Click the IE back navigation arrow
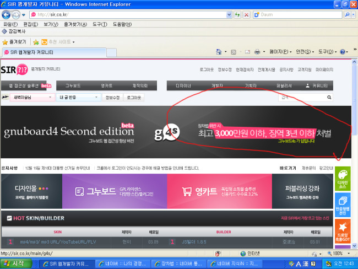Screen dimensions: 358x269 [x=8, y=14]
